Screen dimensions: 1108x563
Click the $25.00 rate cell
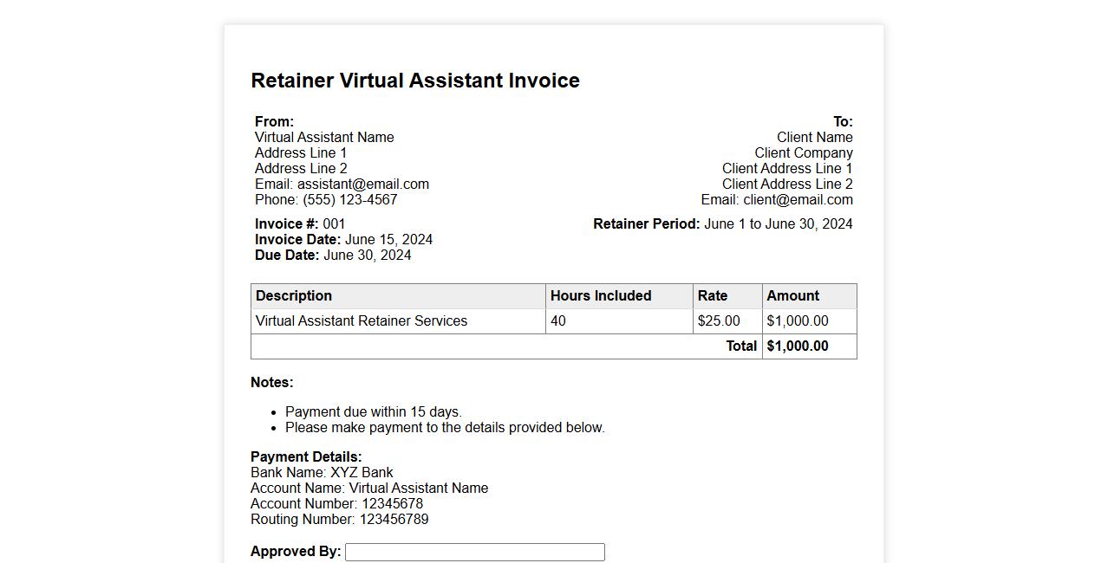pos(719,321)
